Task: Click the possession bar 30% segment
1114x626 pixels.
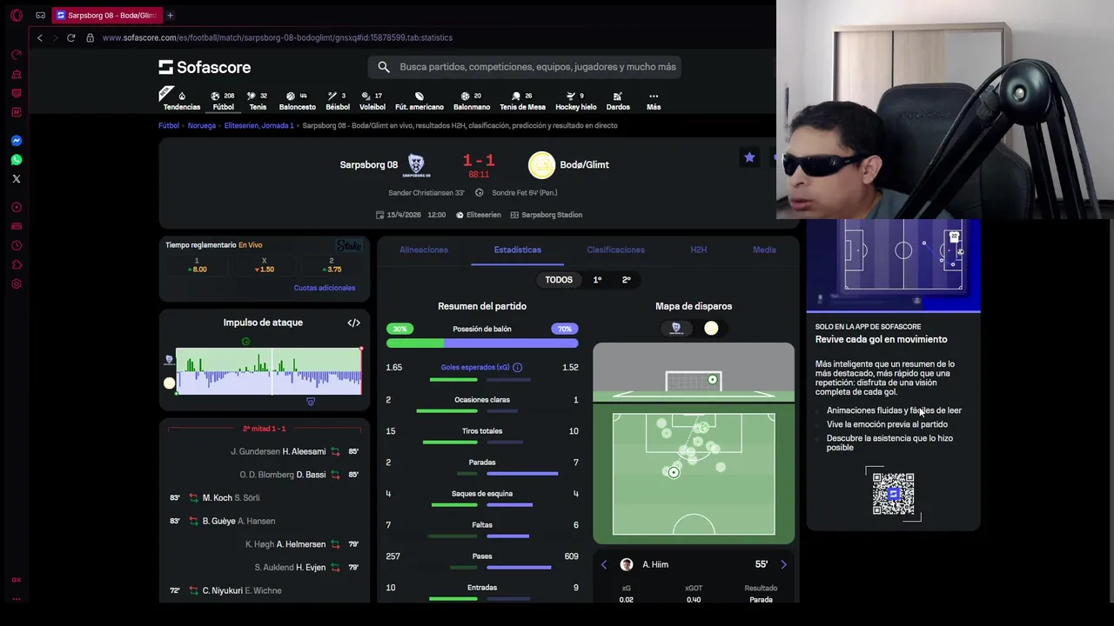Action: pyautogui.click(x=415, y=343)
